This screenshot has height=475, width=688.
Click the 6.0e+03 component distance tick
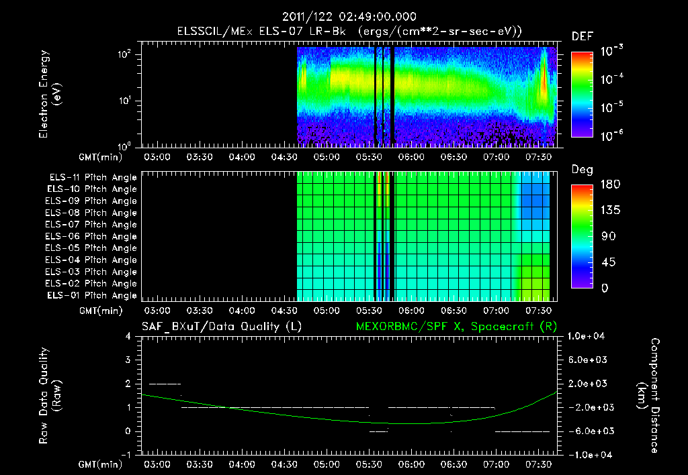588,360
